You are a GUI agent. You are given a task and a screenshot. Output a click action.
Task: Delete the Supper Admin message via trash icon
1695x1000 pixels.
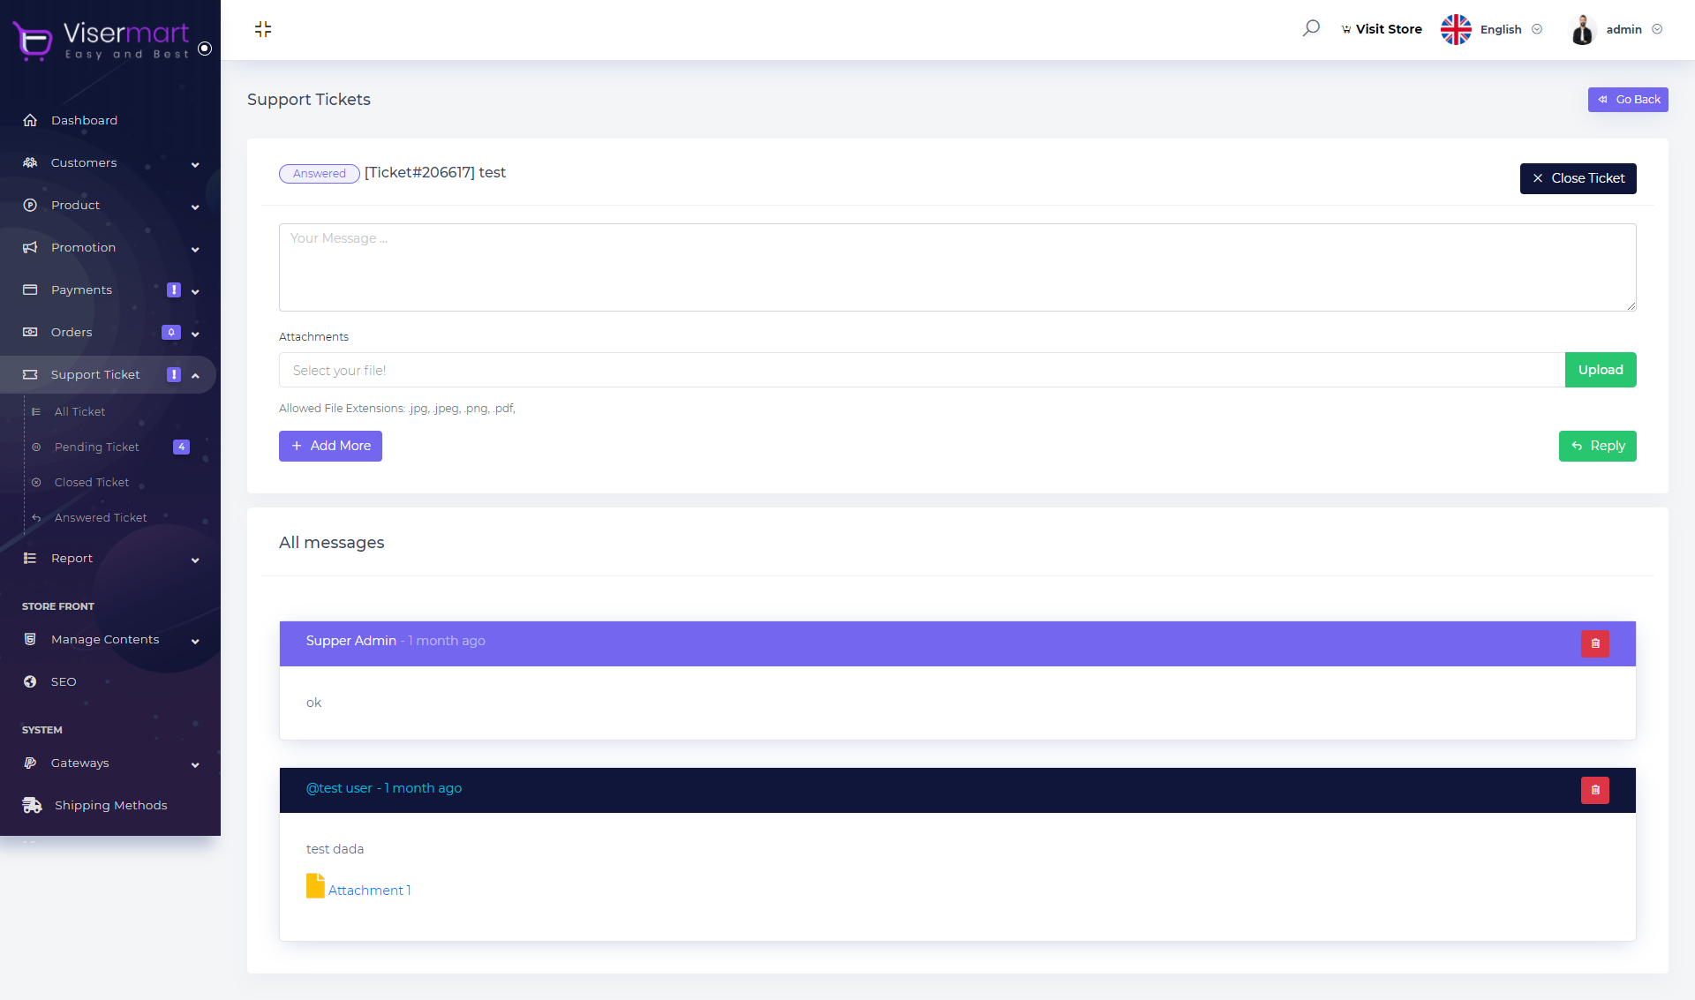point(1594,643)
